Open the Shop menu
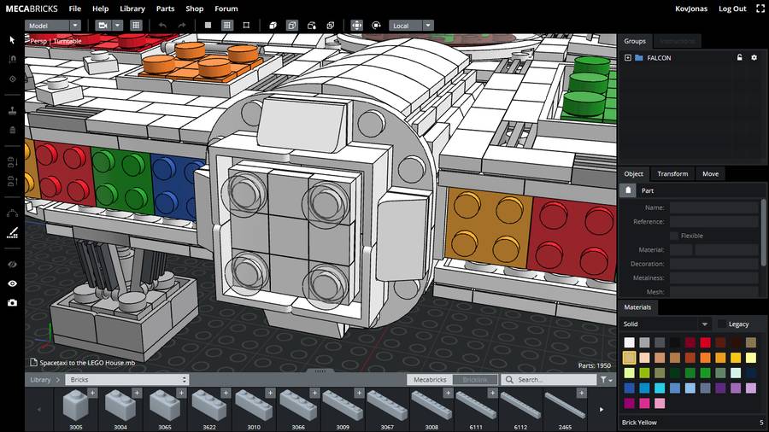 (x=195, y=9)
